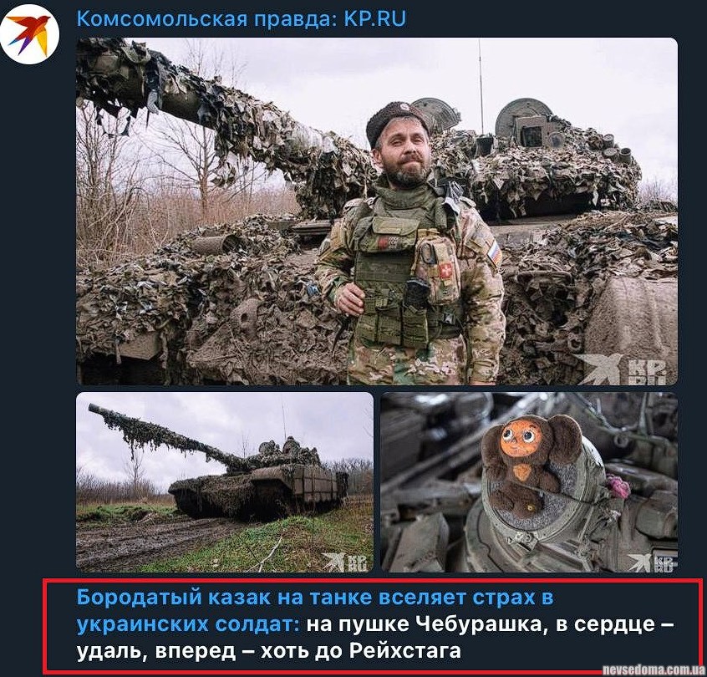The image size is (707, 677).
Task: Open the large bearded soldier photo
Action: (x=377, y=211)
